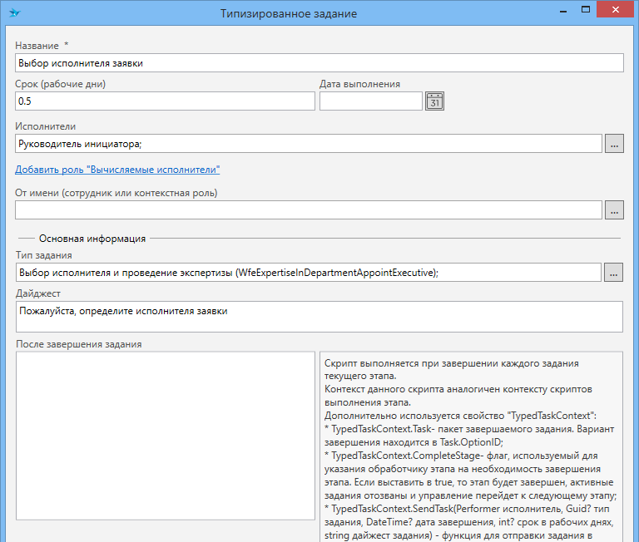Focus the Название text field
Image resolution: width=639 pixels, height=542 pixels.
coord(319,63)
